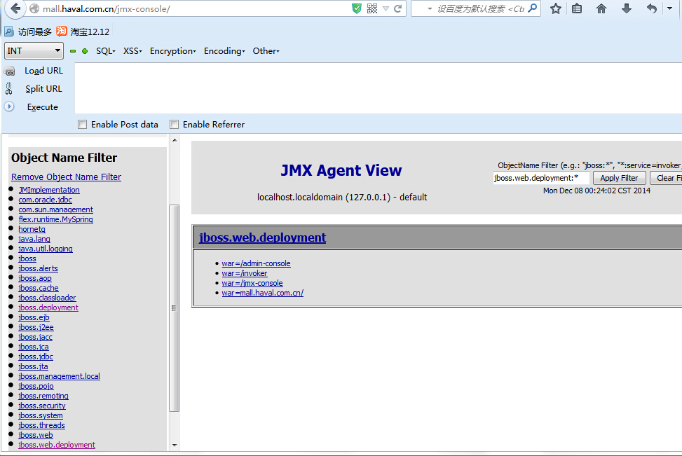This screenshot has width=682, height=456.
Task: Click the ObjectName Filter input field
Action: pos(541,178)
